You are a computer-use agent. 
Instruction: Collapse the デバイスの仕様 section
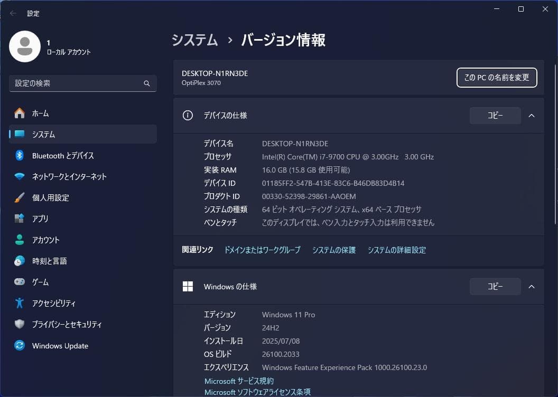point(531,115)
